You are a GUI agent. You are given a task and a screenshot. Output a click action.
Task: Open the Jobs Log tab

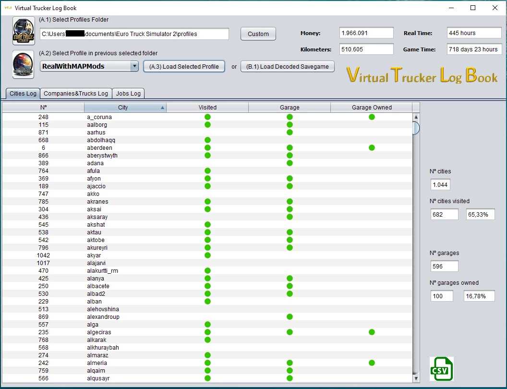point(128,94)
